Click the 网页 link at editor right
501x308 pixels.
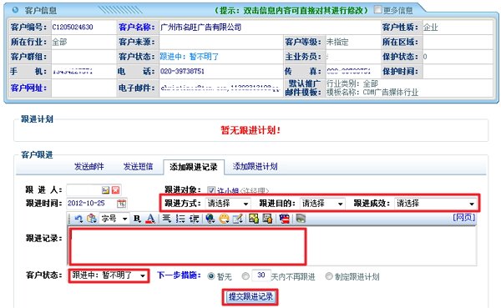pos(464,218)
